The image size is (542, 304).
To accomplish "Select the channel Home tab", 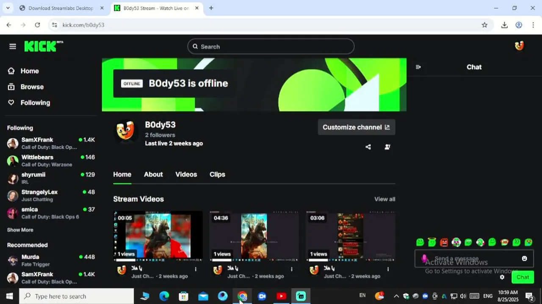I will [x=122, y=174].
